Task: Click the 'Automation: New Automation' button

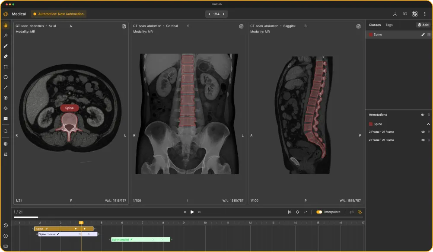Action: click(58, 13)
